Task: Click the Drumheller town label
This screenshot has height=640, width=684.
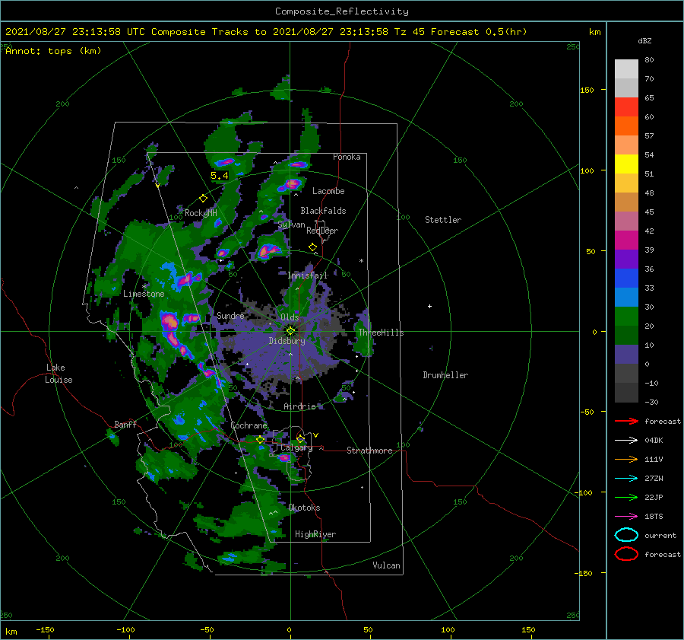Action: tap(445, 375)
